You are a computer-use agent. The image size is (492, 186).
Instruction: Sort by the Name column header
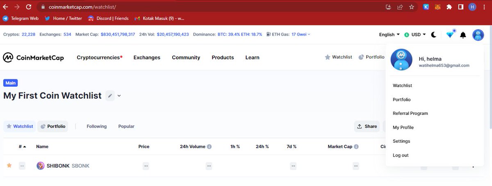point(42,146)
